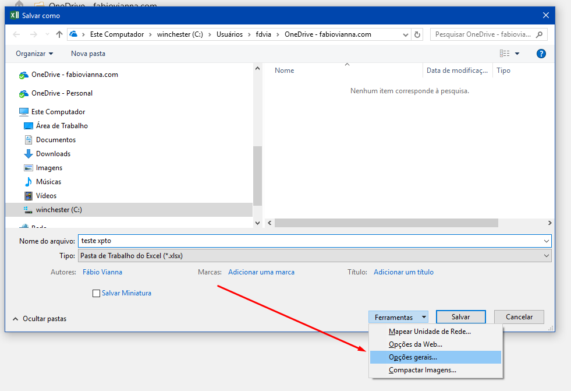This screenshot has width=571, height=391.
Task: Go up one folder level arrow
Action: (x=59, y=34)
